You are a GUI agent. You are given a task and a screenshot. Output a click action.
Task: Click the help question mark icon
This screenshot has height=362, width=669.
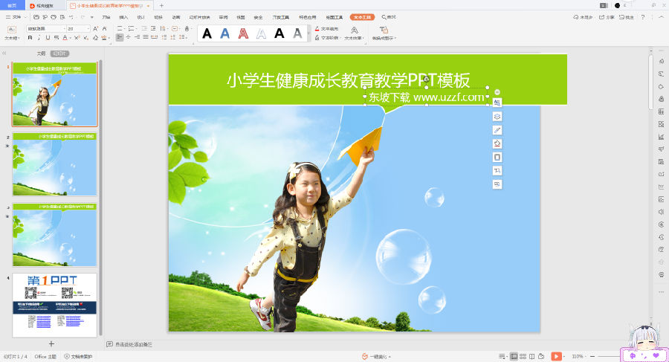[x=643, y=17]
